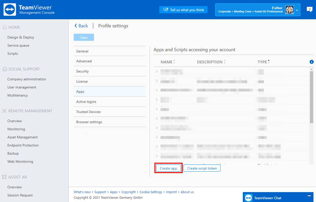Open the Advanced settings tab

coord(110,61)
